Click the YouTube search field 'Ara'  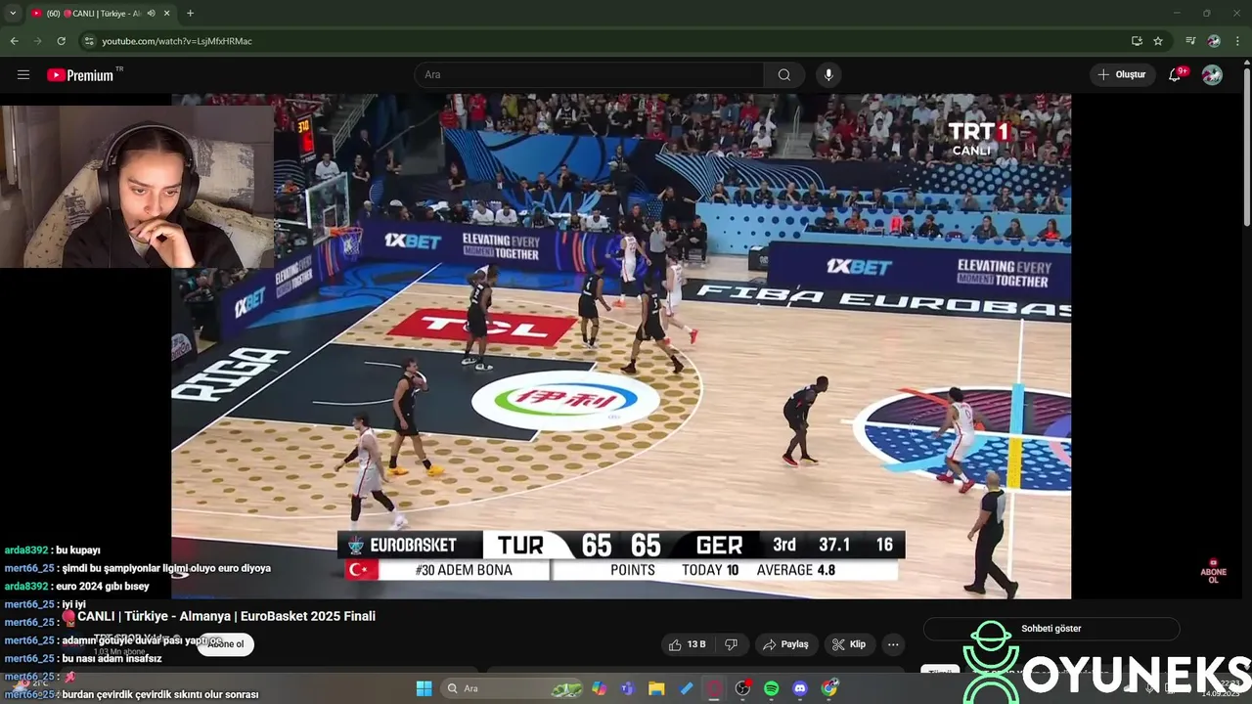tap(589, 74)
